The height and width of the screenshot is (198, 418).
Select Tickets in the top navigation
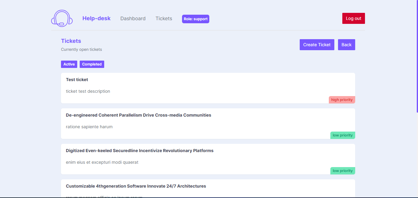coord(164,18)
